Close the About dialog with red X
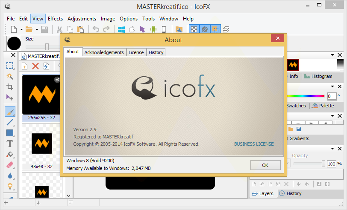347x210 pixels. point(277,38)
